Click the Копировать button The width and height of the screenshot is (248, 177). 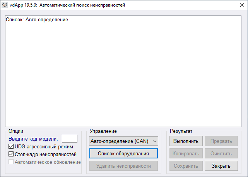pyautogui.click(x=186, y=153)
